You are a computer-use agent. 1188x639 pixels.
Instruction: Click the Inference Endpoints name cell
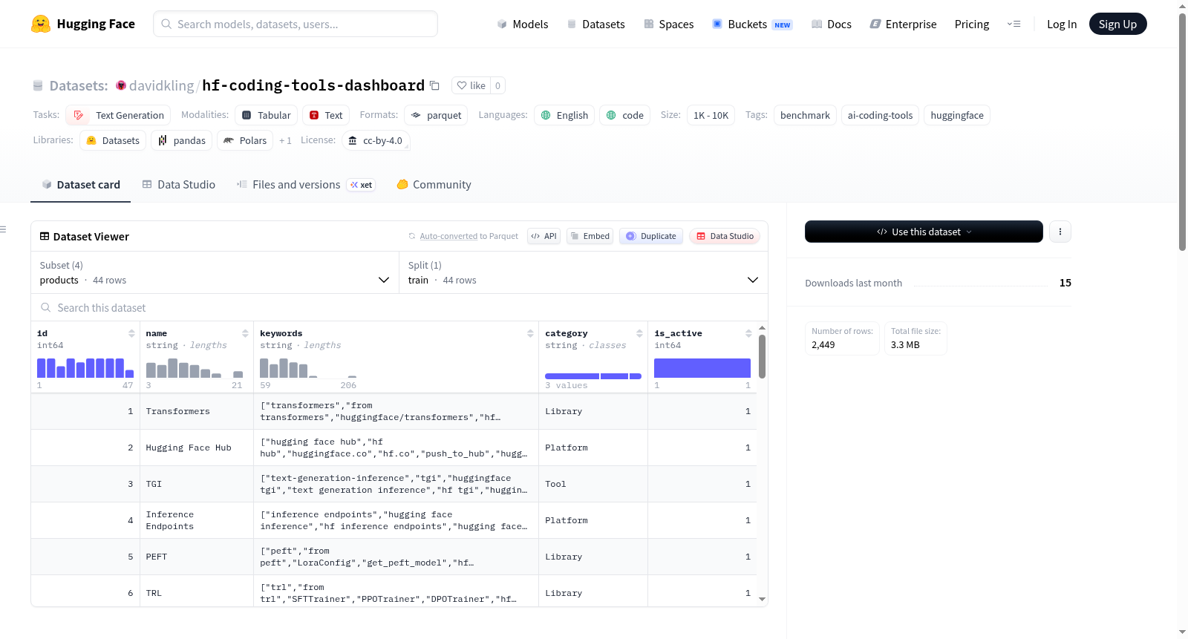(x=197, y=520)
